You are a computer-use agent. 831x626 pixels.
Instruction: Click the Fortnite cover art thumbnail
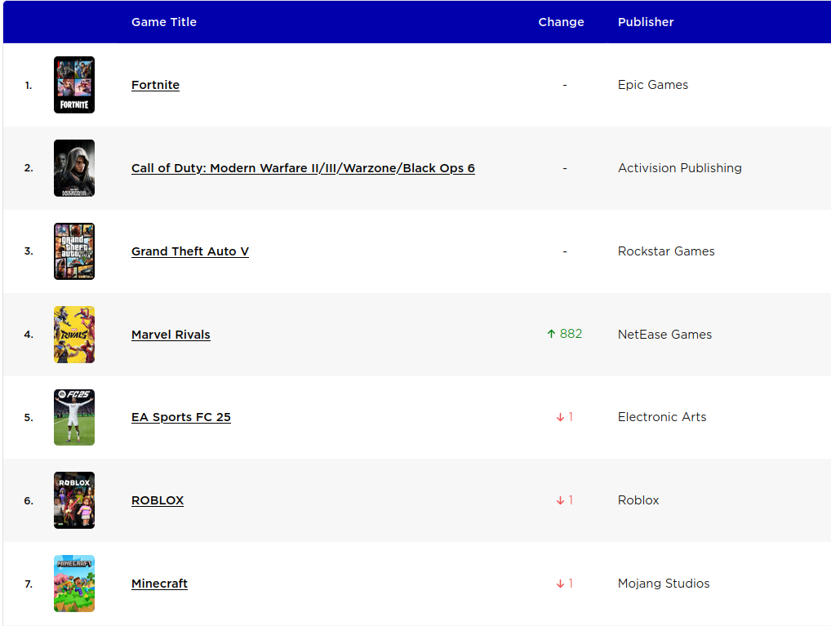74,85
